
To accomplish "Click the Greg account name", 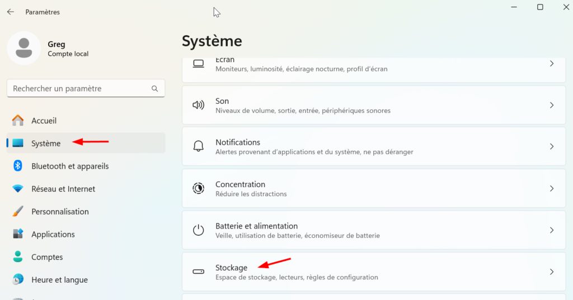I will tap(57, 44).
